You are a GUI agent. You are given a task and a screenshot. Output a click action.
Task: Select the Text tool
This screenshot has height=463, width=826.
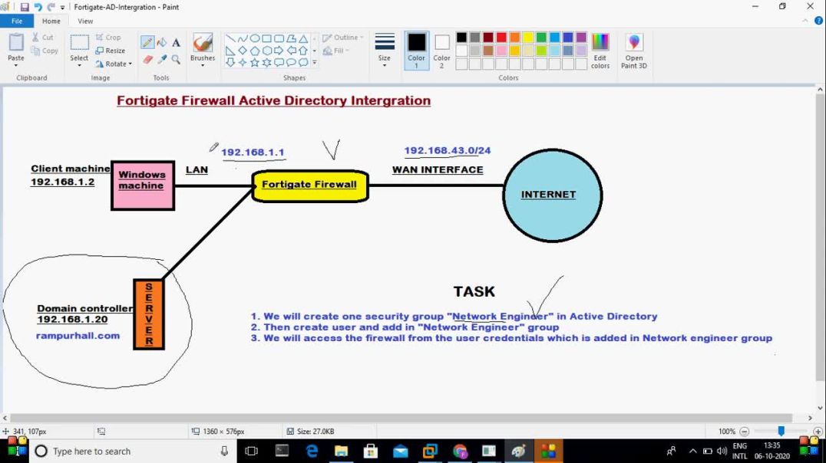176,43
